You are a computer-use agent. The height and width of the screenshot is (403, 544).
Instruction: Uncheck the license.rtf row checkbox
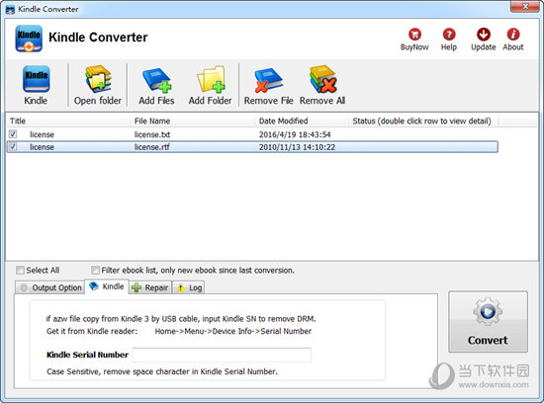point(13,146)
